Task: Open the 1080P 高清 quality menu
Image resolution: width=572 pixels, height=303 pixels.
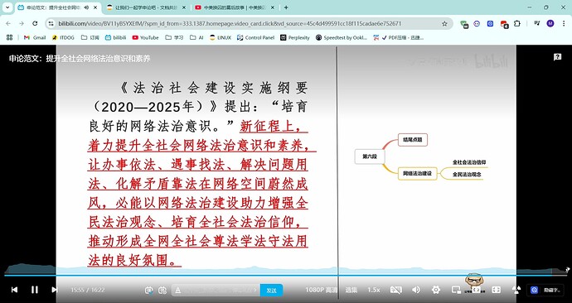Action: click(x=322, y=290)
